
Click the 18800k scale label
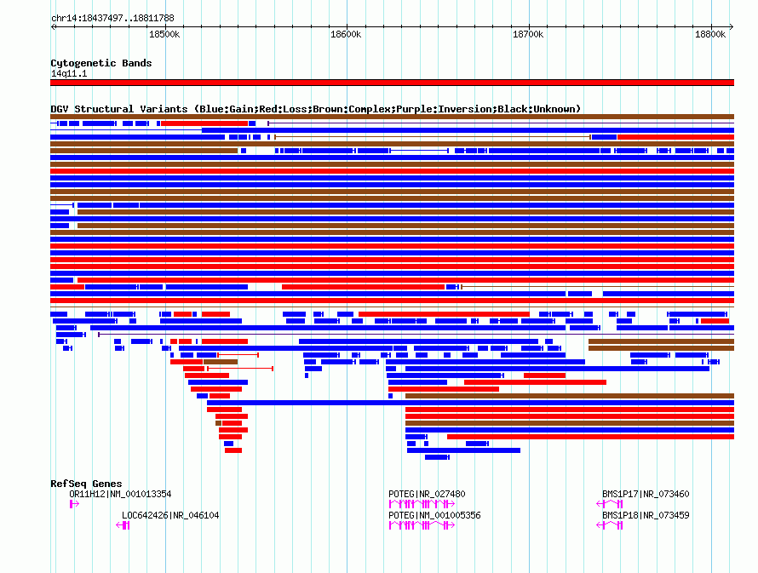(710, 34)
